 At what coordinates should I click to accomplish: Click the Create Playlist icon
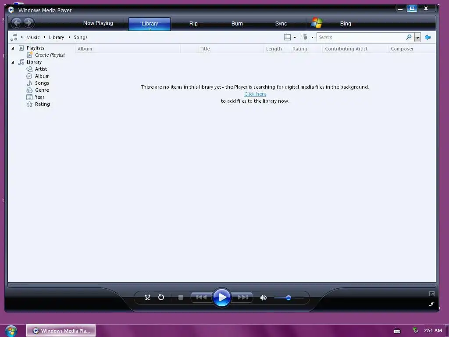point(29,55)
